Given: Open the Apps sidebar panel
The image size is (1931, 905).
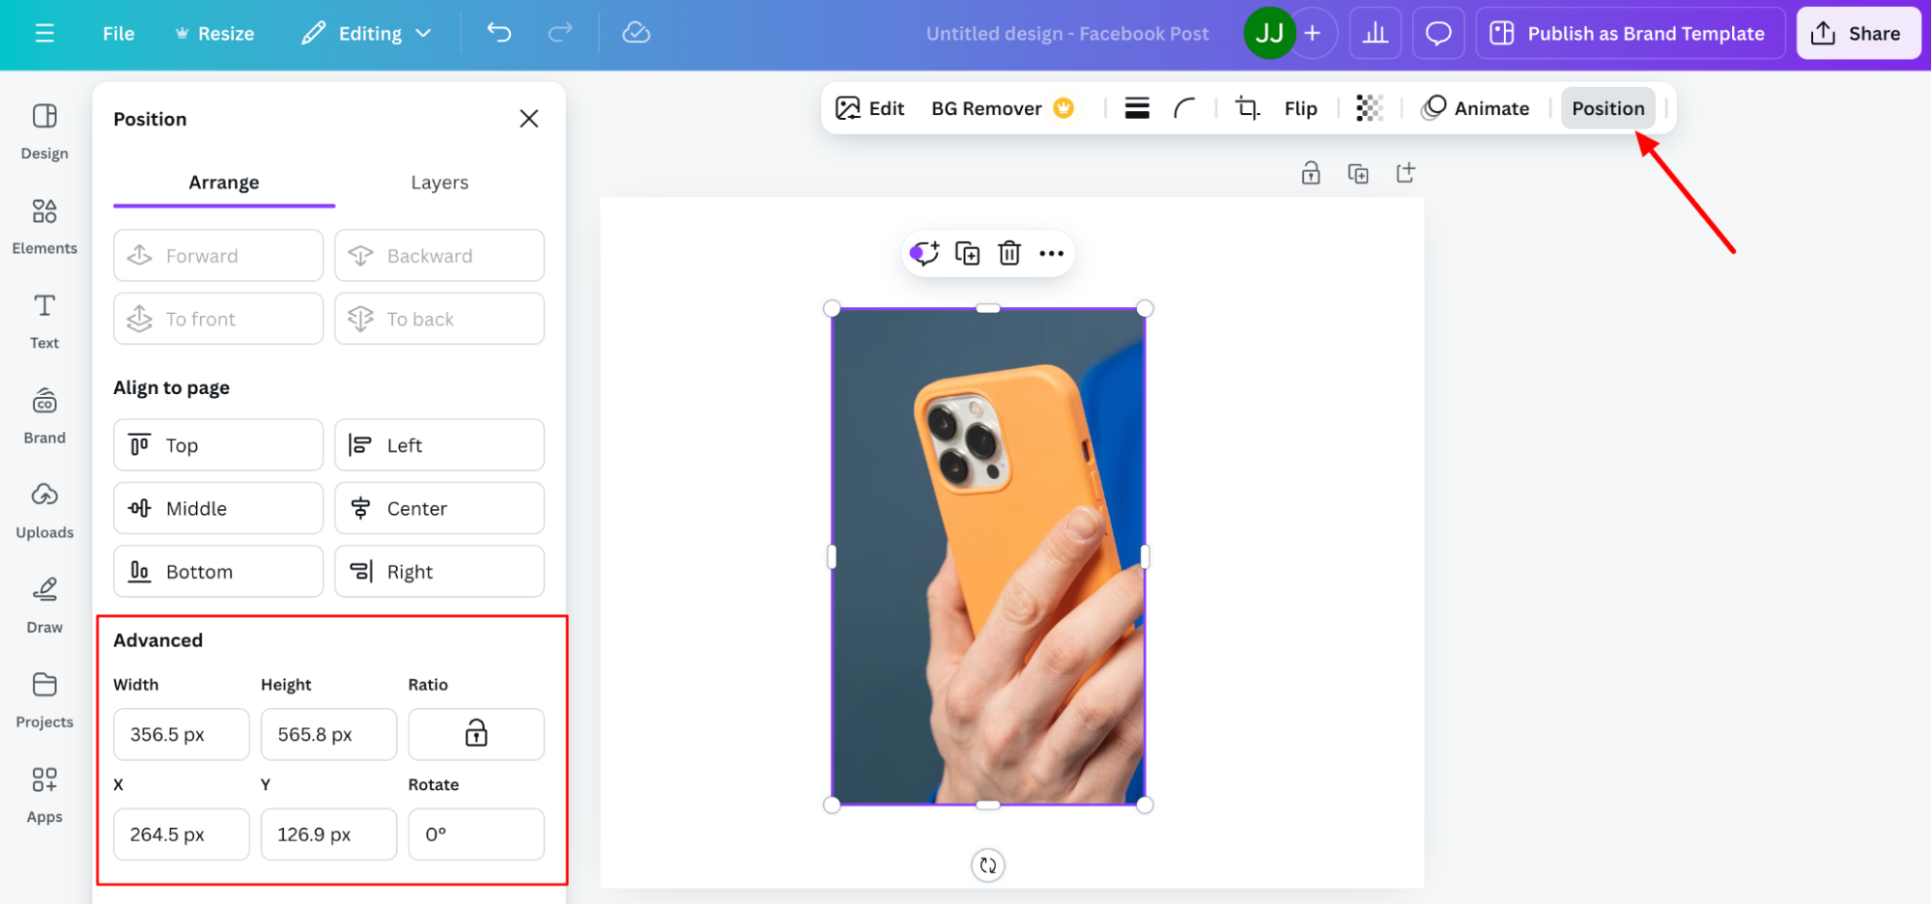Looking at the screenshot, I should coord(44,794).
